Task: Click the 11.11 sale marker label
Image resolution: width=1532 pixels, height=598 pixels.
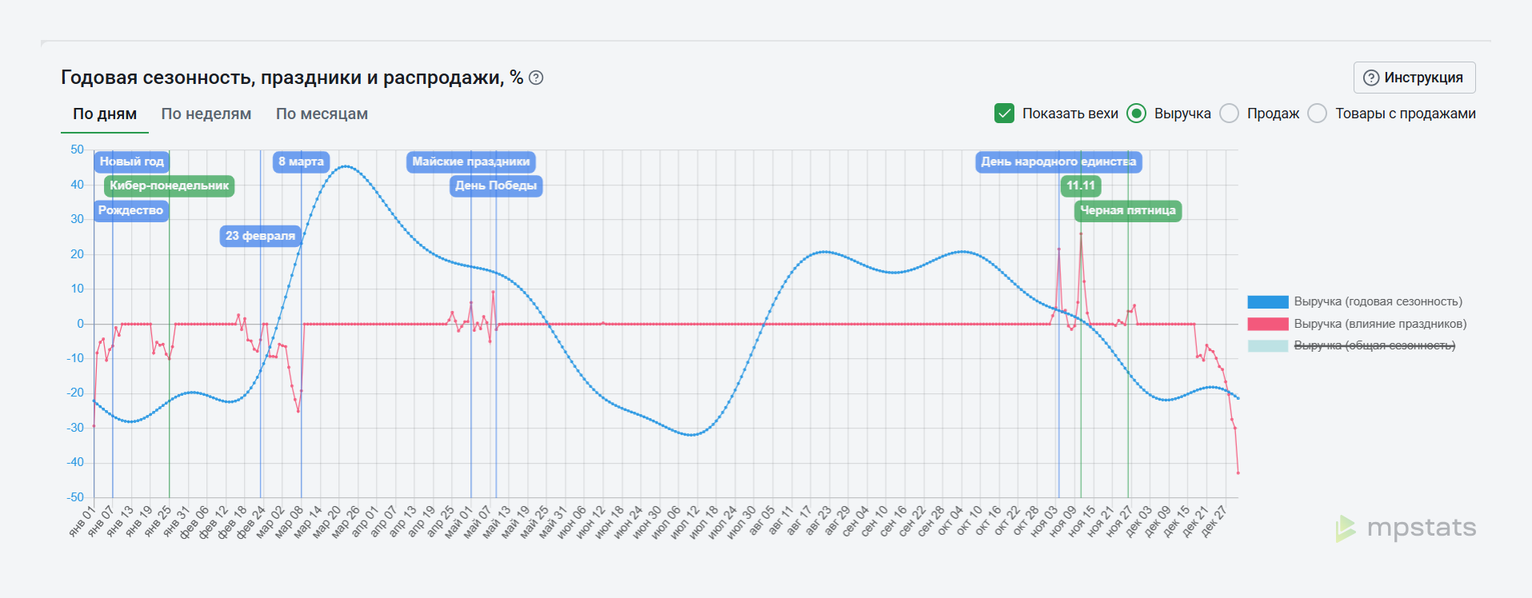Action: (x=1081, y=185)
